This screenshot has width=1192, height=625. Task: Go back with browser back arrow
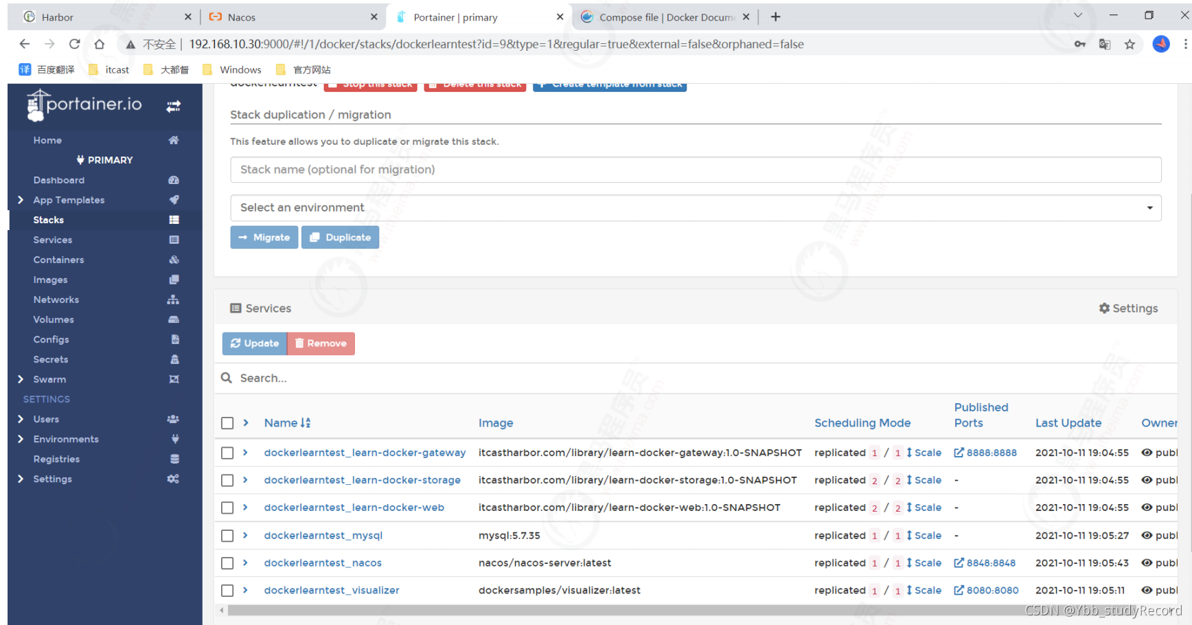tap(25, 44)
